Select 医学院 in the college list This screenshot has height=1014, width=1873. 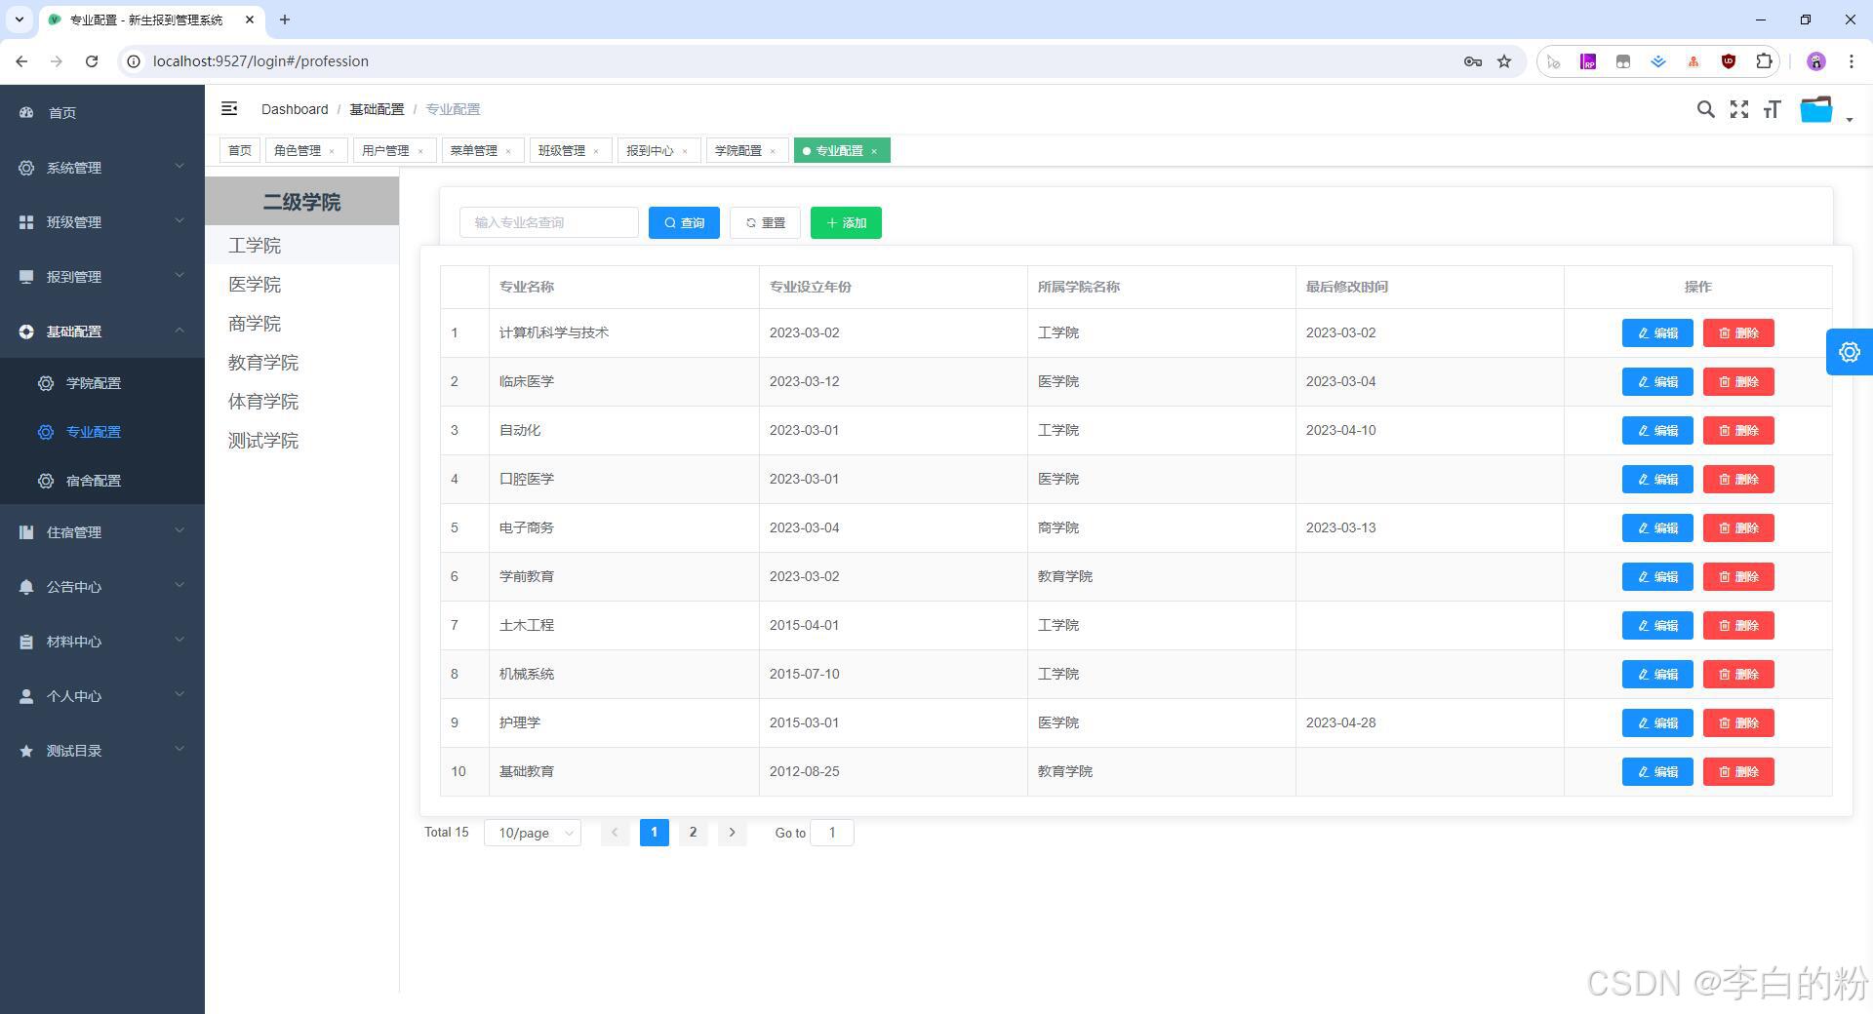tap(301, 284)
